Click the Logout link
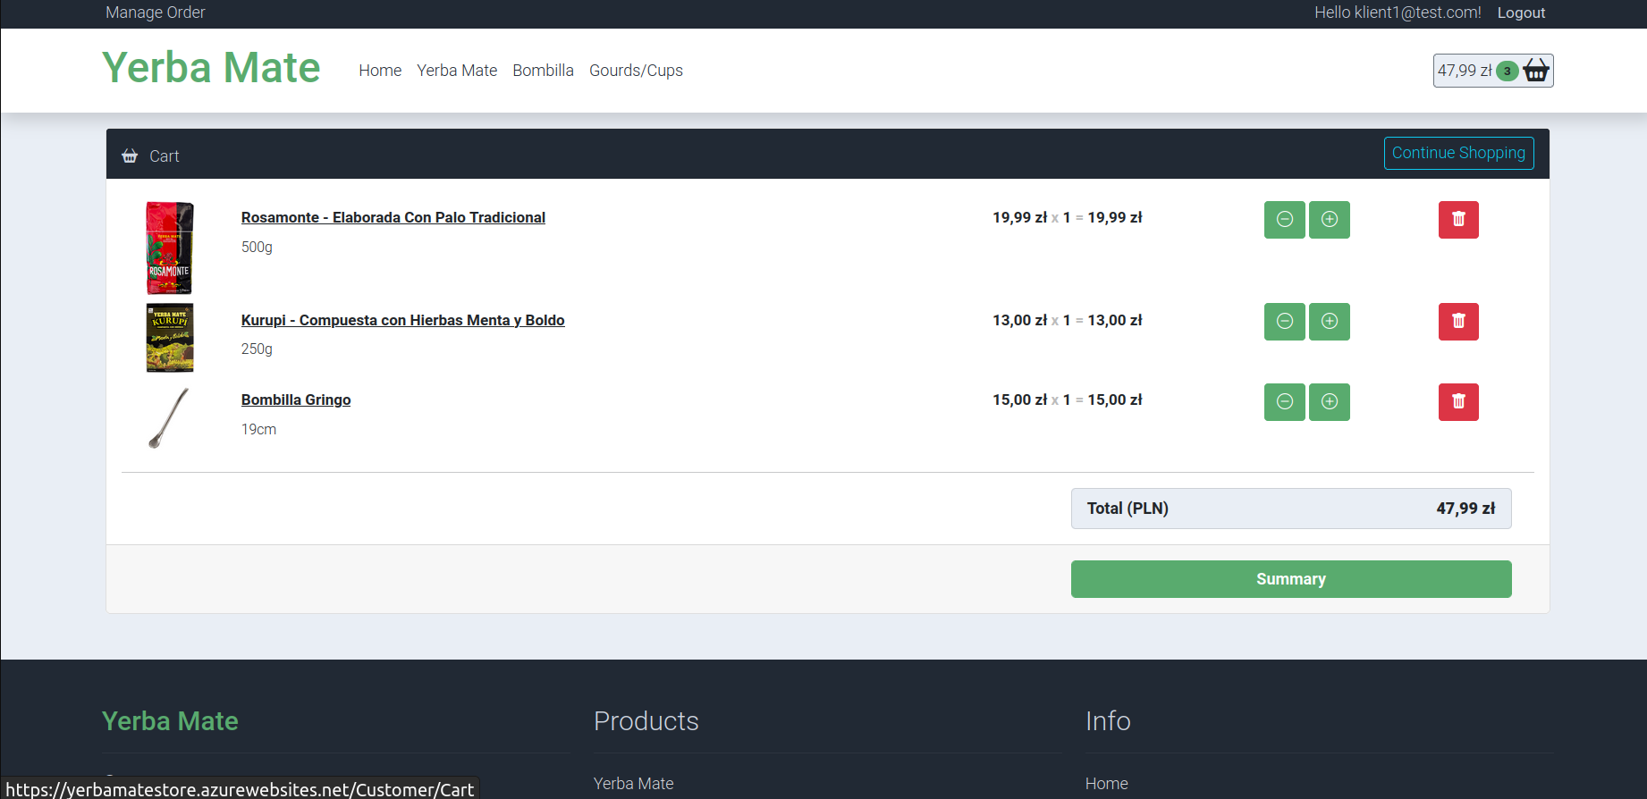This screenshot has width=1647, height=799. [x=1520, y=13]
